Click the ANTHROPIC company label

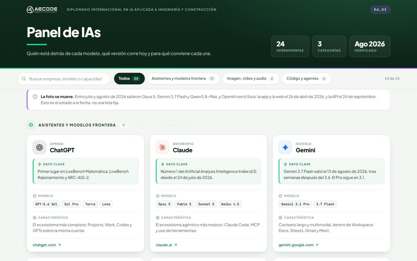(x=183, y=144)
